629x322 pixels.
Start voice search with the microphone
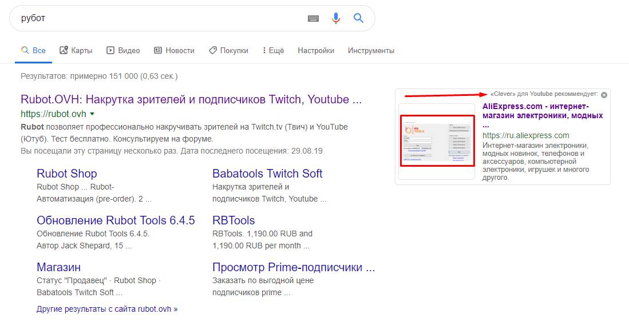click(x=336, y=18)
